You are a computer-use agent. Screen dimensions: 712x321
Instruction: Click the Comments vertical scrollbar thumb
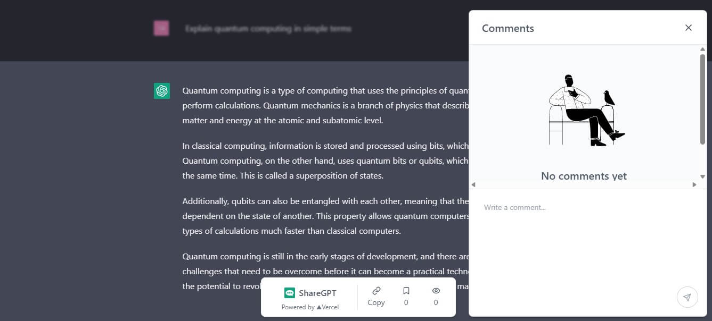pos(702,98)
